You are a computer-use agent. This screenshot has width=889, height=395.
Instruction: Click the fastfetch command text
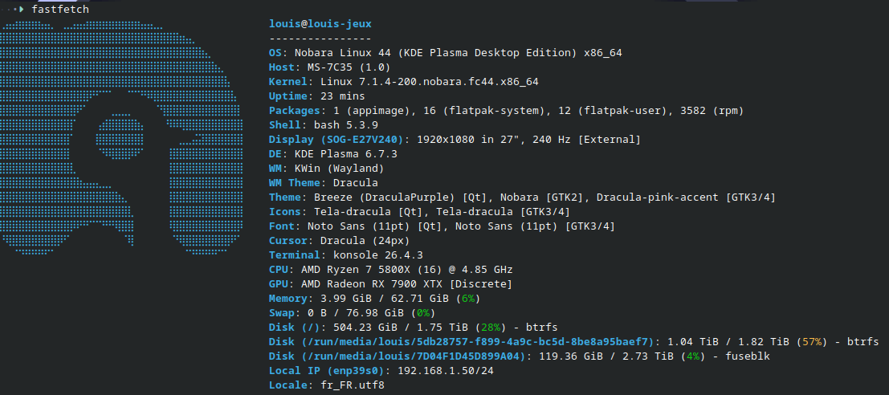coord(61,10)
